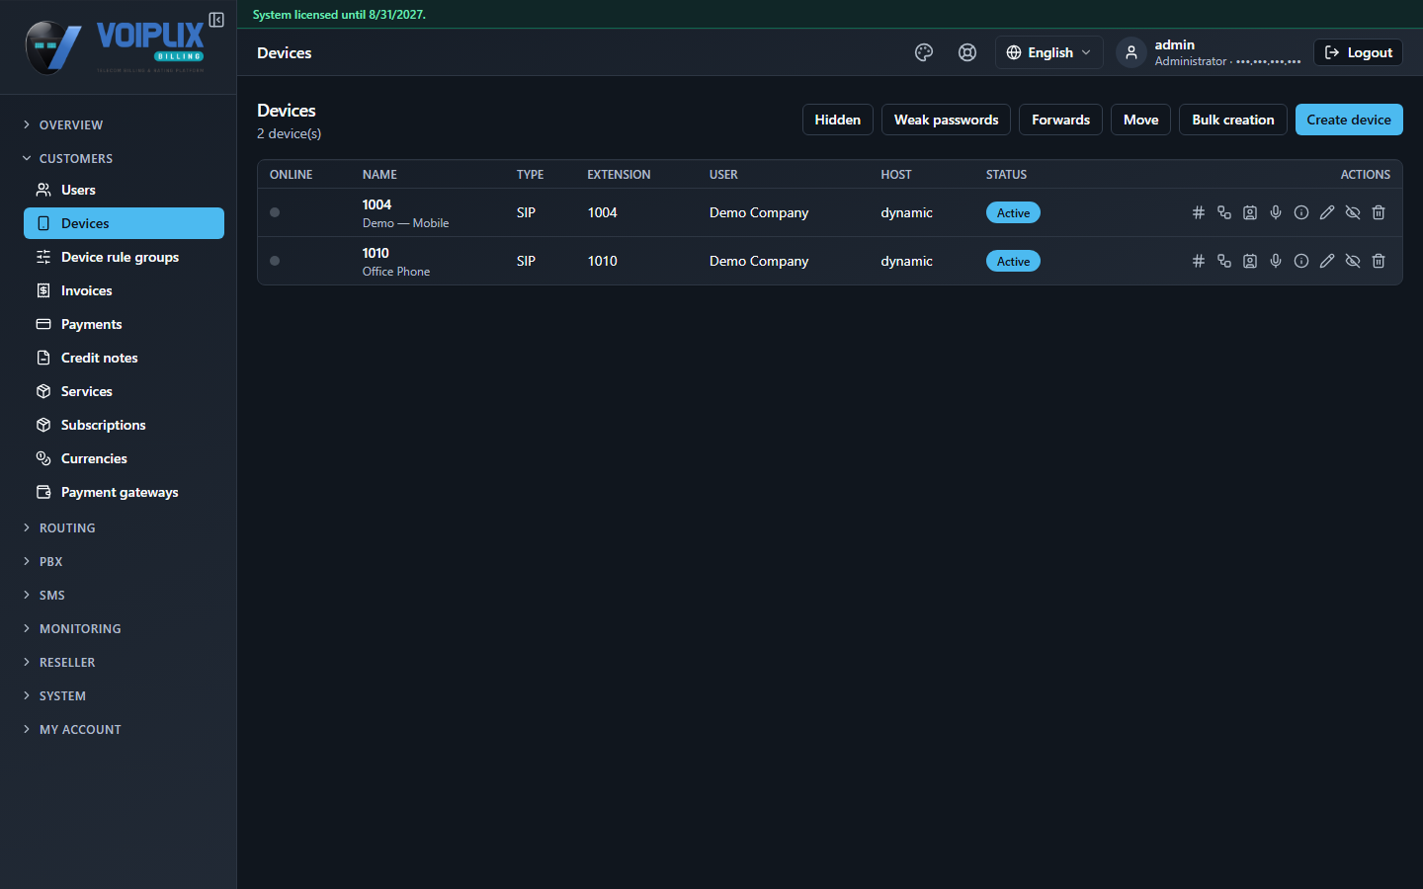Image resolution: width=1423 pixels, height=889 pixels.
Task: Open Payment gateways in sidebar
Action: pyautogui.click(x=124, y=492)
